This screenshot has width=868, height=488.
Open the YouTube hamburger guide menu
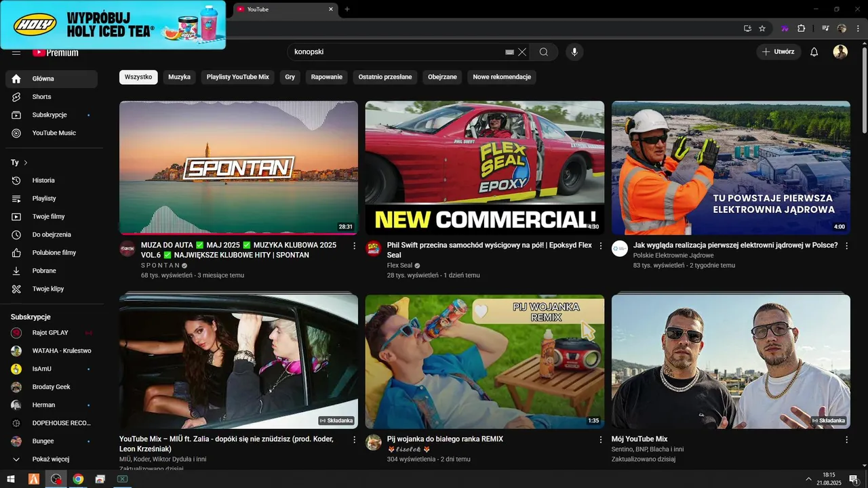coord(16,53)
